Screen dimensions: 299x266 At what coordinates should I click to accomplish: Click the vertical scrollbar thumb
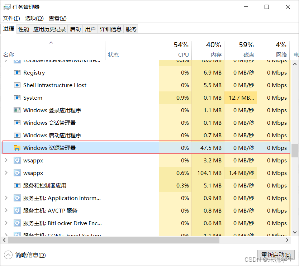point(295,151)
